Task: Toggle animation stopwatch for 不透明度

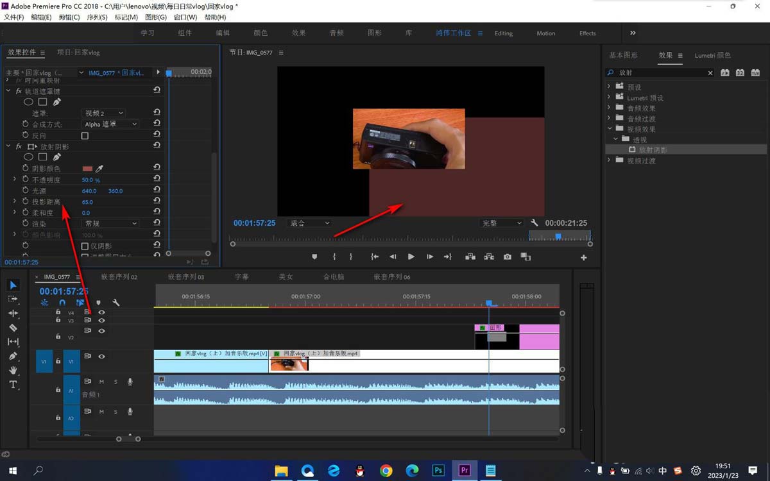Action: 26,180
